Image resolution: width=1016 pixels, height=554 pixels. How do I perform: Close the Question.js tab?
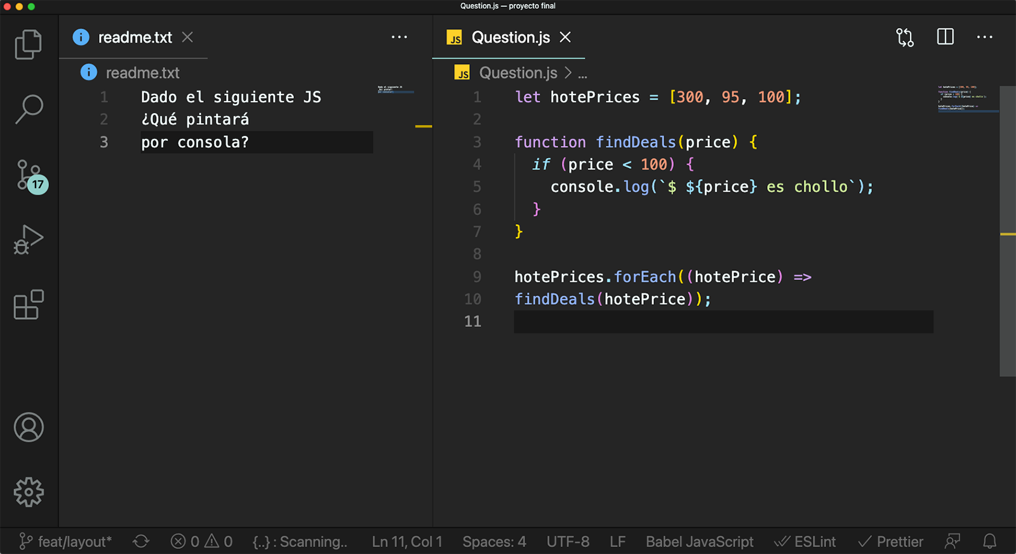[x=565, y=37]
